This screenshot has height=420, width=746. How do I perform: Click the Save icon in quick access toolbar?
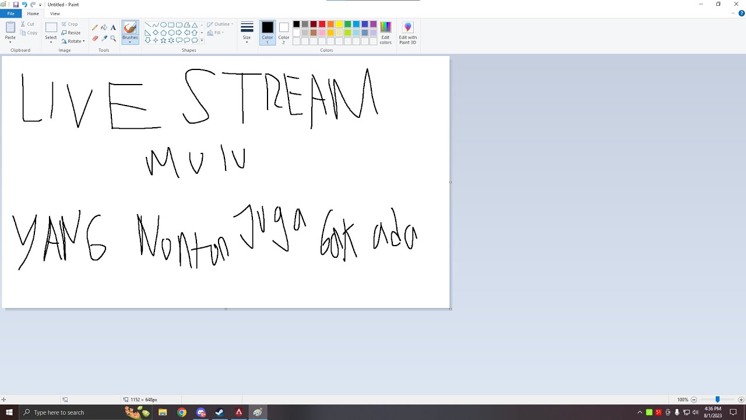point(16,4)
